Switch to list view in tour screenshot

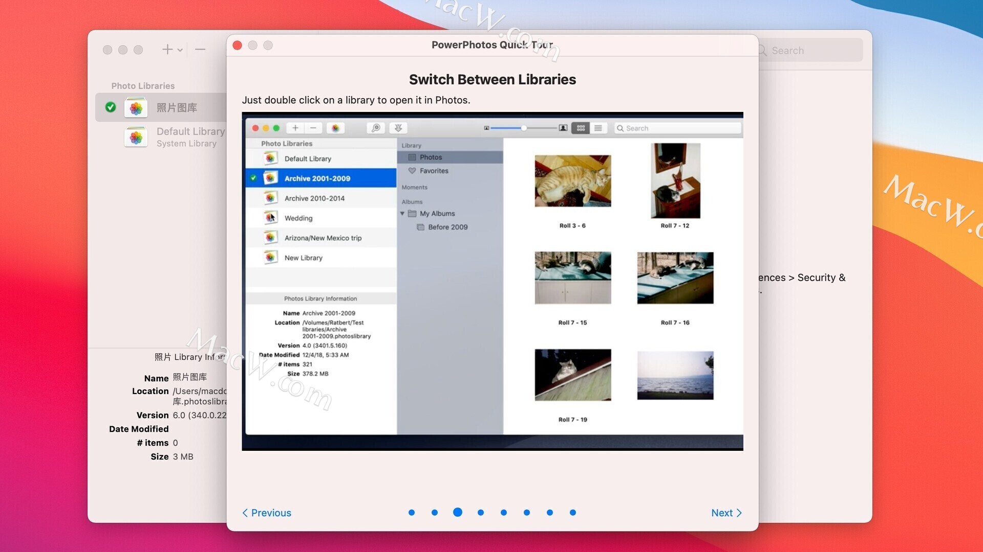[598, 128]
